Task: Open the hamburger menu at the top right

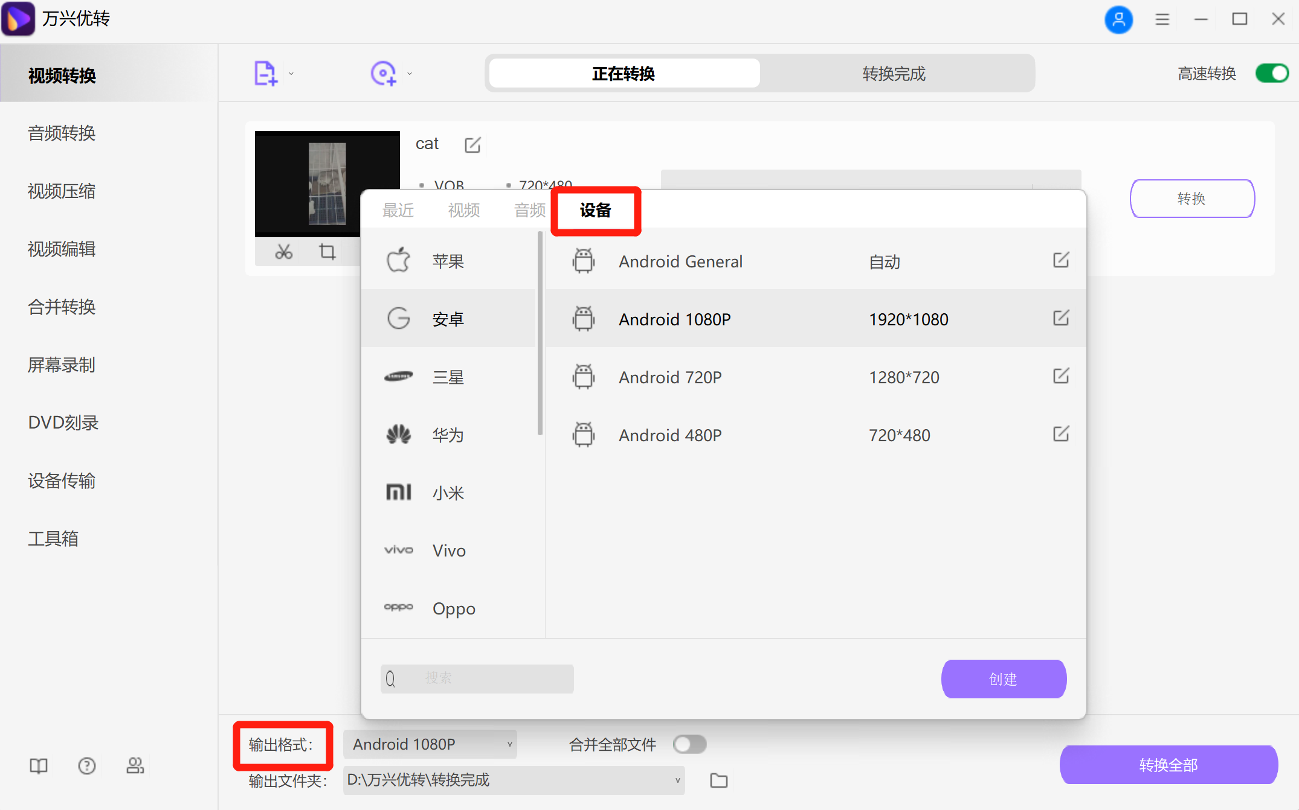Action: point(1162,19)
